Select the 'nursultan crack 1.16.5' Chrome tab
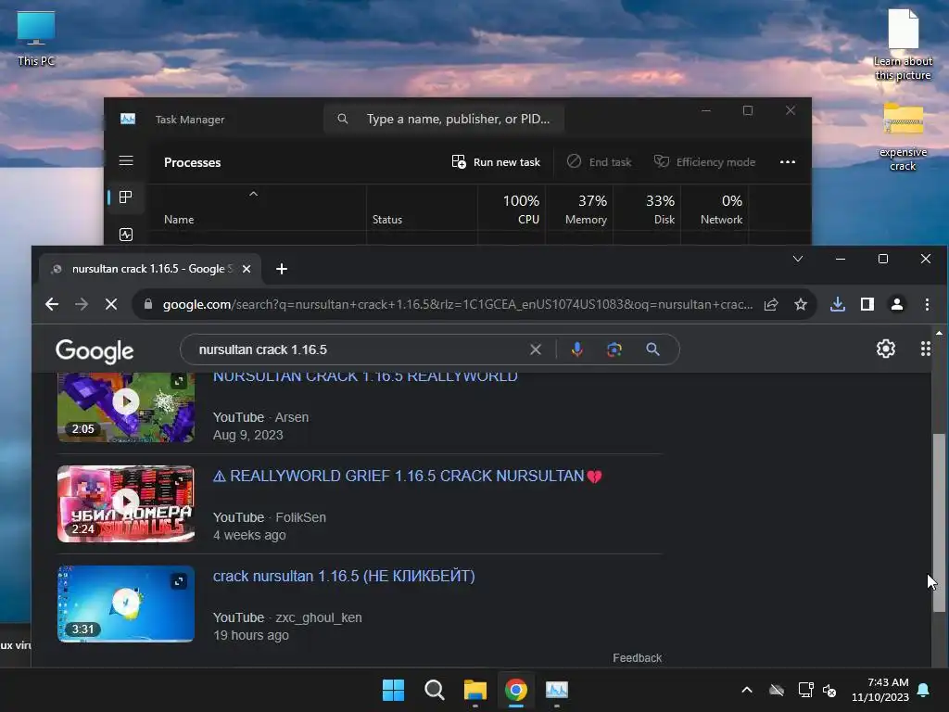The width and height of the screenshot is (949, 712). [x=151, y=269]
